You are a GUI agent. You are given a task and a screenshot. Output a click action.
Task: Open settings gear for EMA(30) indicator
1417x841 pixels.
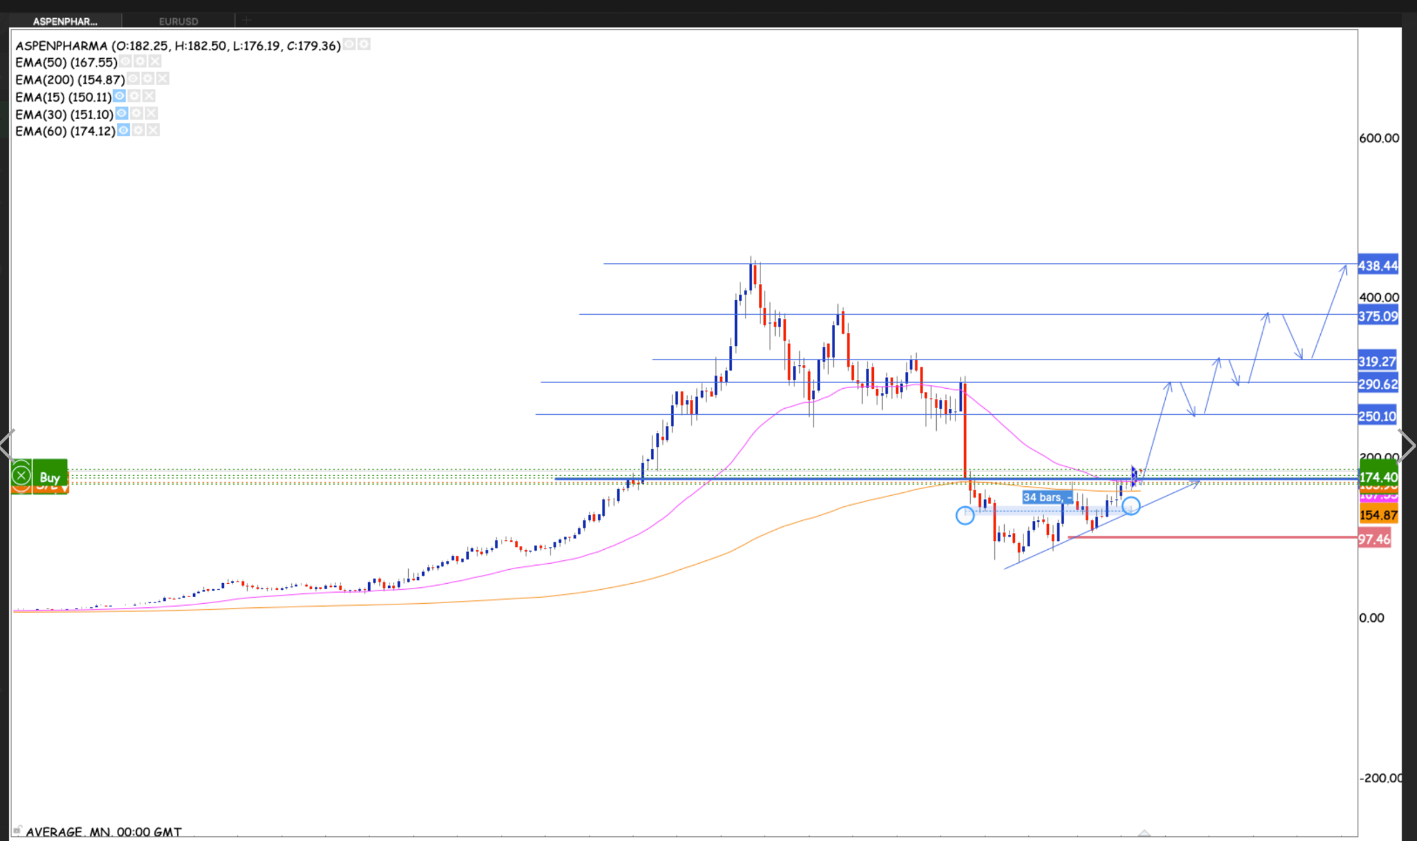[x=136, y=113]
